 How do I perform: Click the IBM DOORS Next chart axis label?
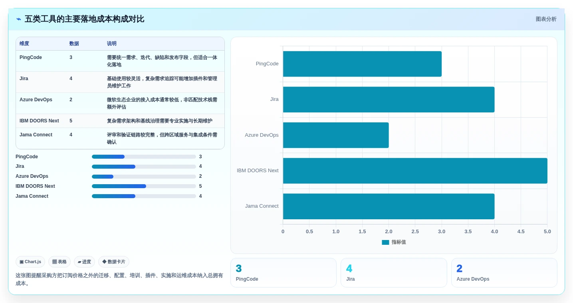click(x=258, y=171)
